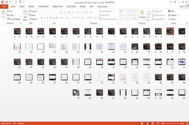Screen dimensions: 189x125
Task: Open the Section dropdown menu
Action: (33, 19)
